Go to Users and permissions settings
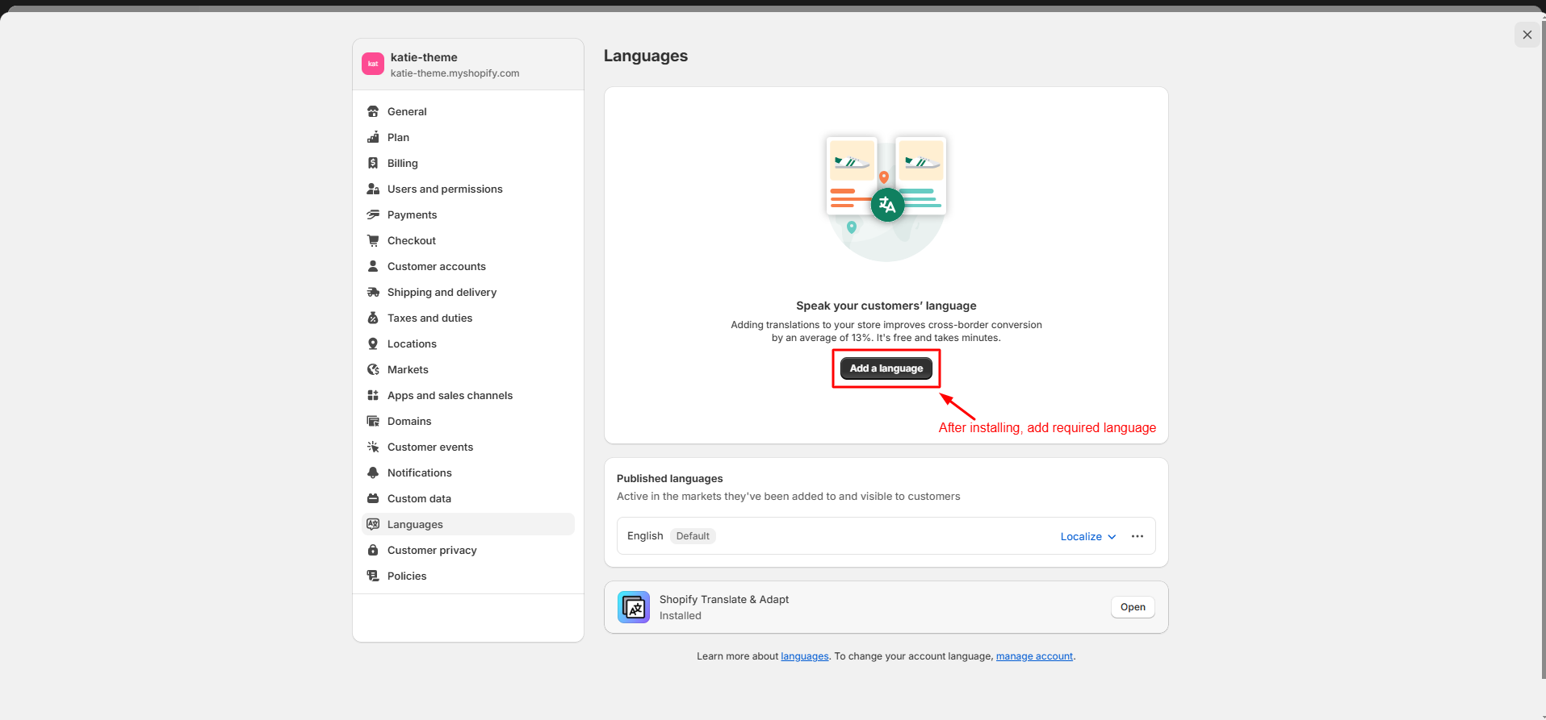 [445, 189]
